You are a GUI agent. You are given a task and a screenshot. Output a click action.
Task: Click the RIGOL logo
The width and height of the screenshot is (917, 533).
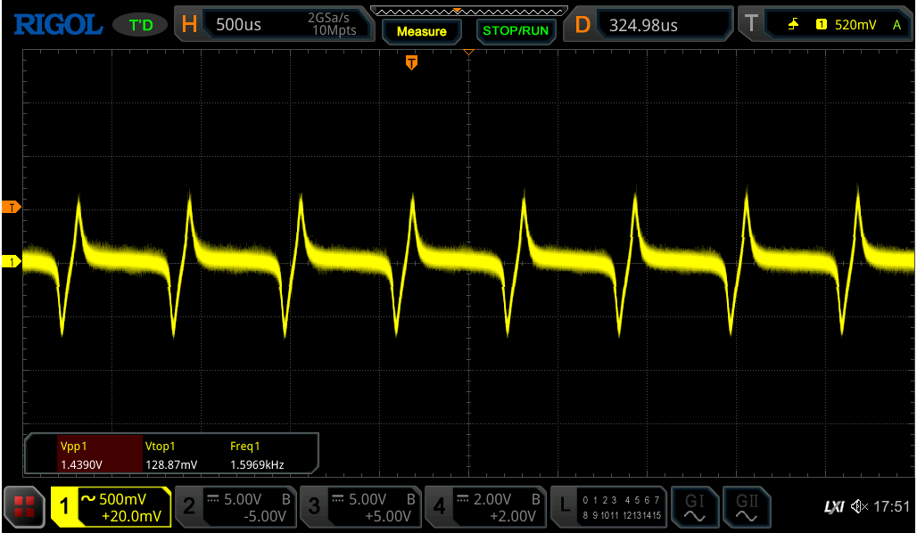pos(58,25)
